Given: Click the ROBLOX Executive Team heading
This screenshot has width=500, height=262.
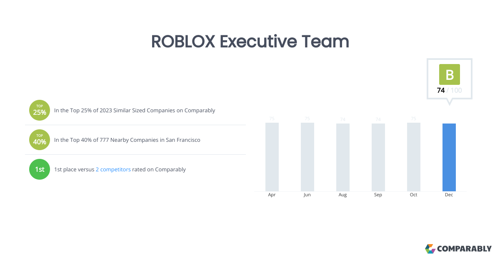Looking at the screenshot, I should click(250, 42).
